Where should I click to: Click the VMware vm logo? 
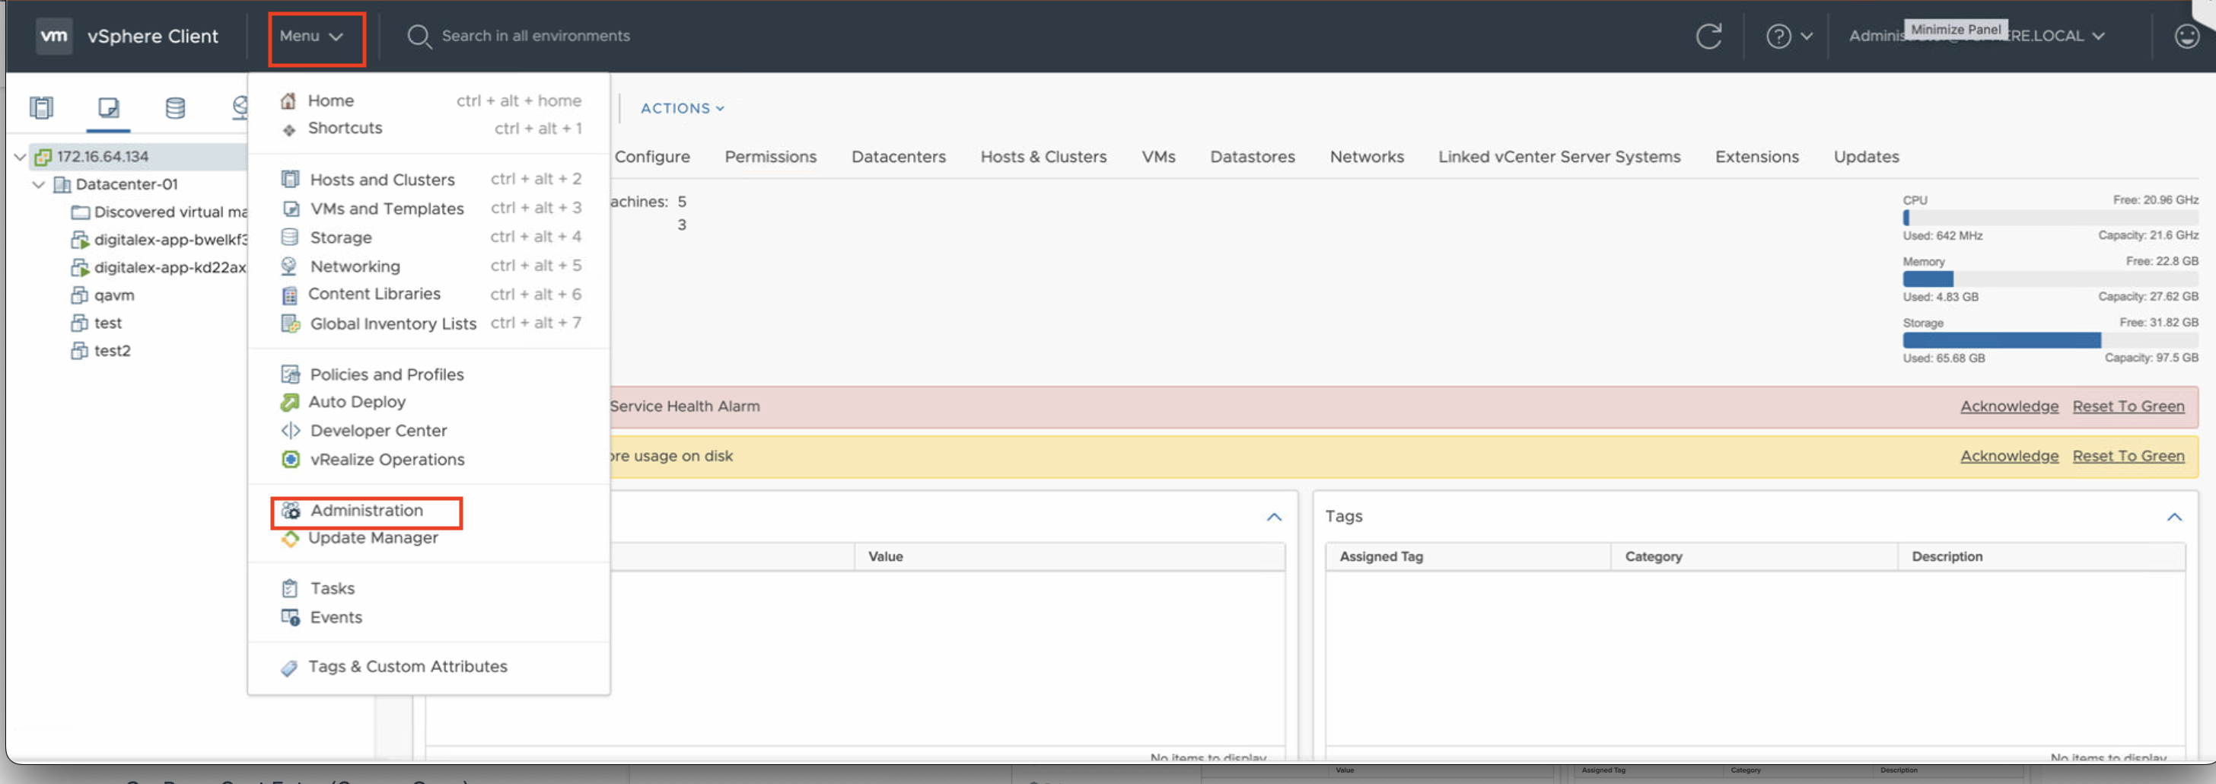tap(54, 36)
